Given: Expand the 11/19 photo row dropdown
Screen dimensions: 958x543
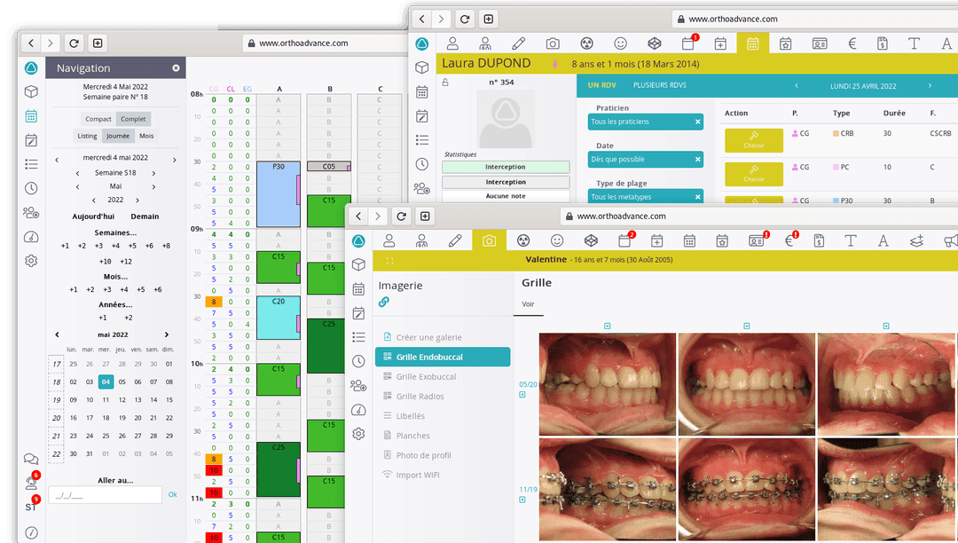Looking at the screenshot, I should pyautogui.click(x=522, y=500).
